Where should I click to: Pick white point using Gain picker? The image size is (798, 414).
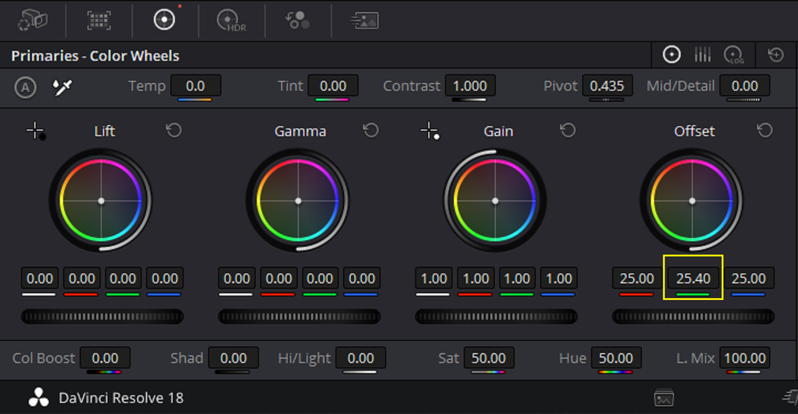point(430,131)
